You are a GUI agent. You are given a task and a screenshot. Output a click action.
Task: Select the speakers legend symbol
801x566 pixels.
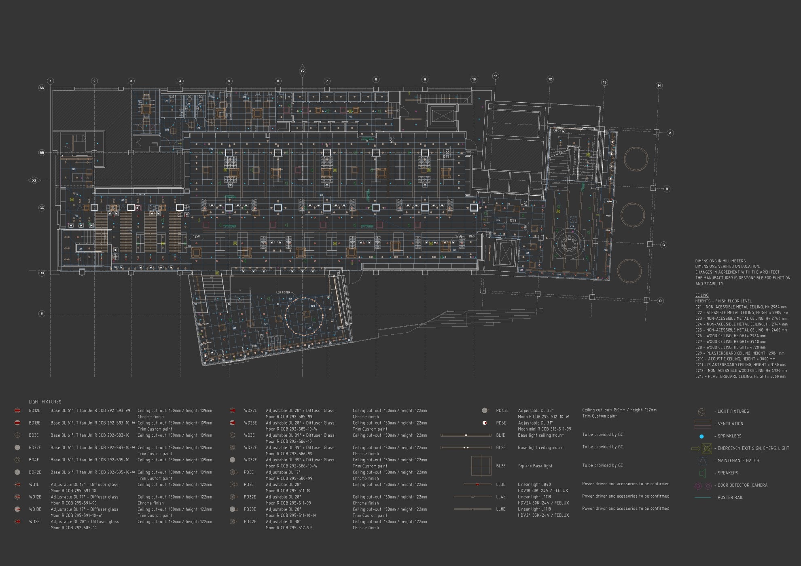(x=702, y=473)
